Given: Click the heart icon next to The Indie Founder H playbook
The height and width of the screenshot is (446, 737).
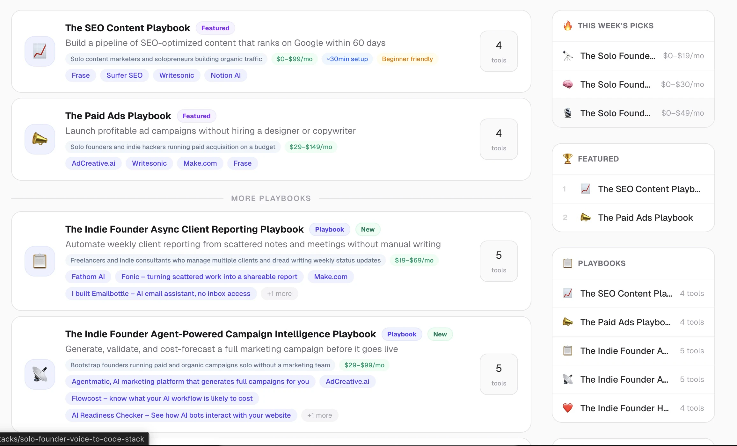Looking at the screenshot, I should (x=568, y=408).
